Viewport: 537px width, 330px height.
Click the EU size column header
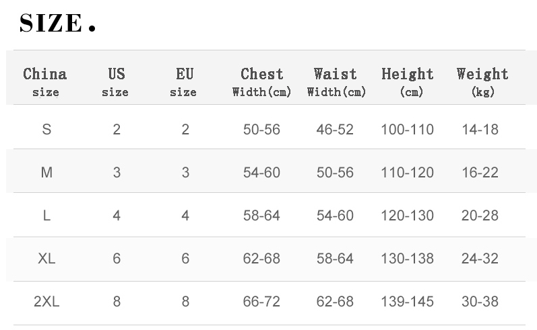(184, 81)
